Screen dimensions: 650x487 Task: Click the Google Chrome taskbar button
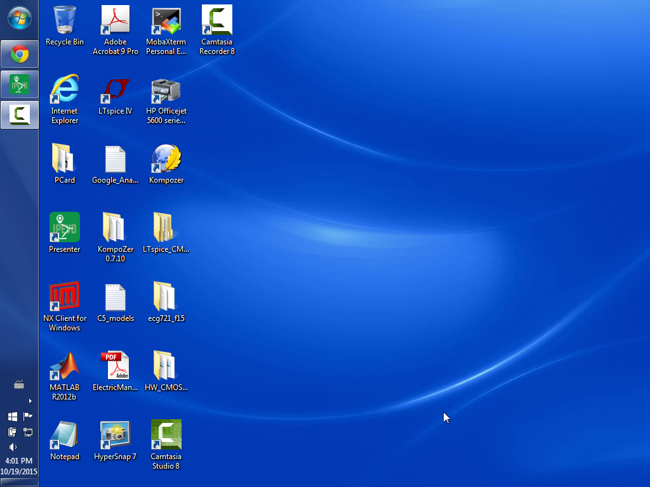(x=20, y=55)
